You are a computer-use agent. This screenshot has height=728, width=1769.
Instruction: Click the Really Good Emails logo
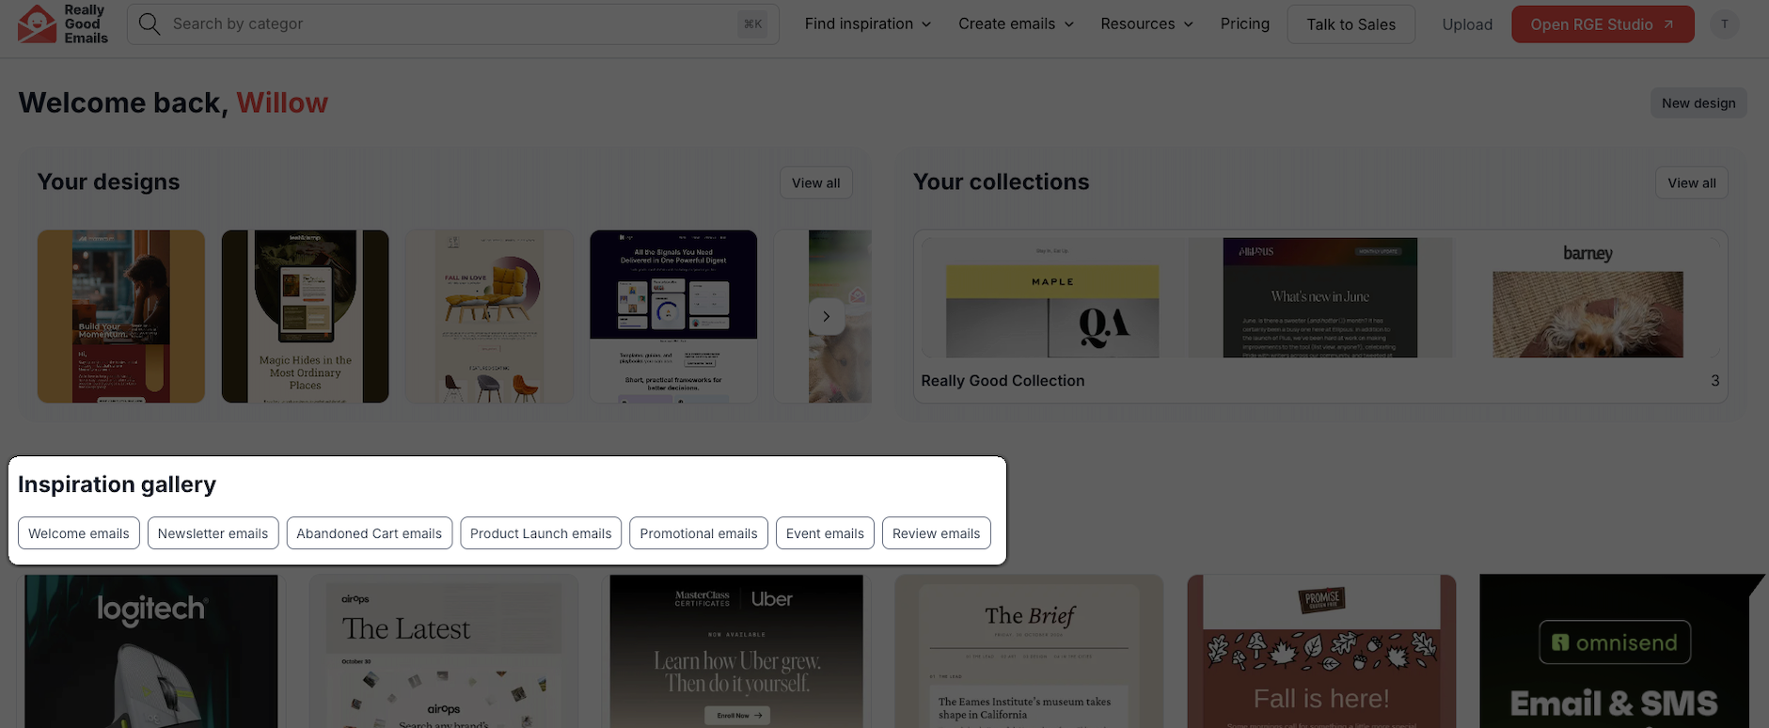click(x=63, y=24)
